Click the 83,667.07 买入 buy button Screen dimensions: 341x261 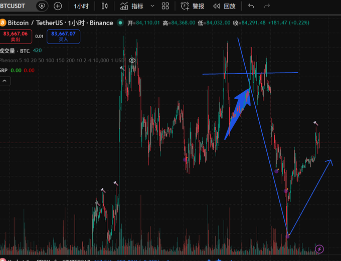click(x=63, y=37)
